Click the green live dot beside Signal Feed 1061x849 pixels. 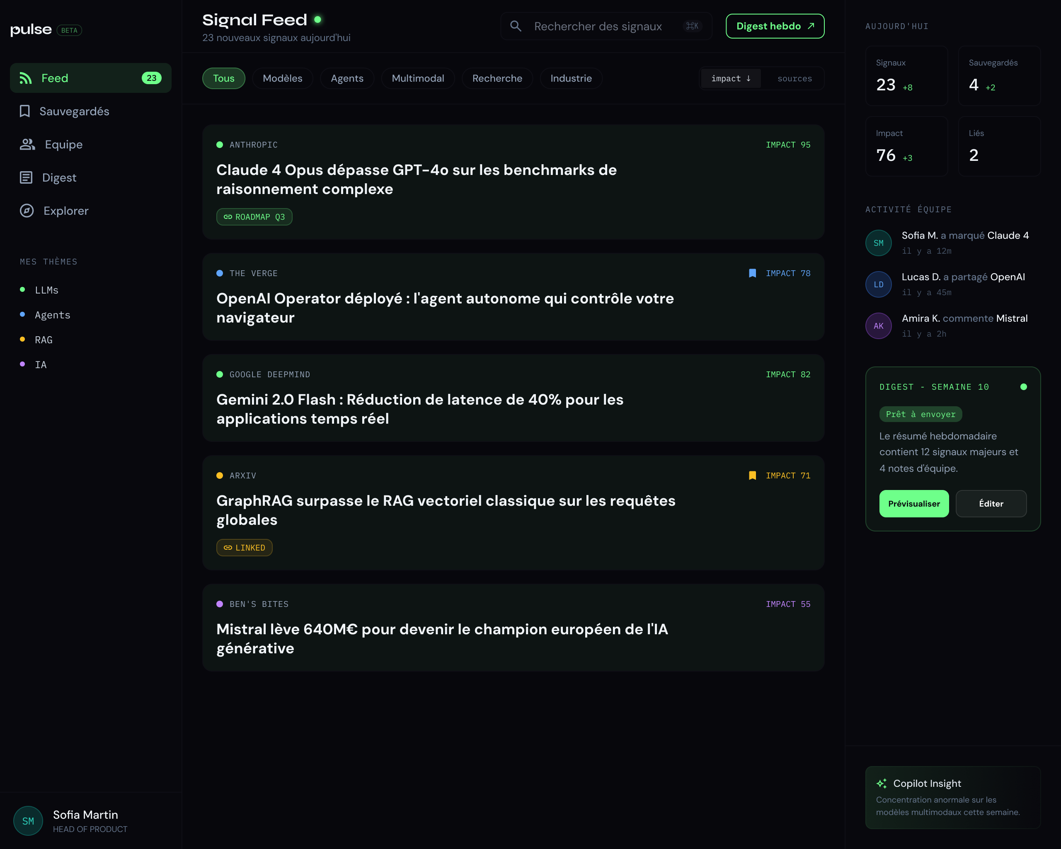pyautogui.click(x=318, y=19)
